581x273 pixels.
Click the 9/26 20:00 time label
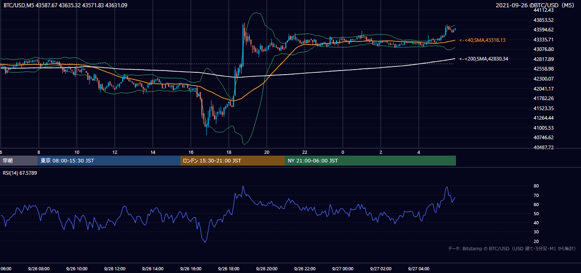click(x=267, y=269)
